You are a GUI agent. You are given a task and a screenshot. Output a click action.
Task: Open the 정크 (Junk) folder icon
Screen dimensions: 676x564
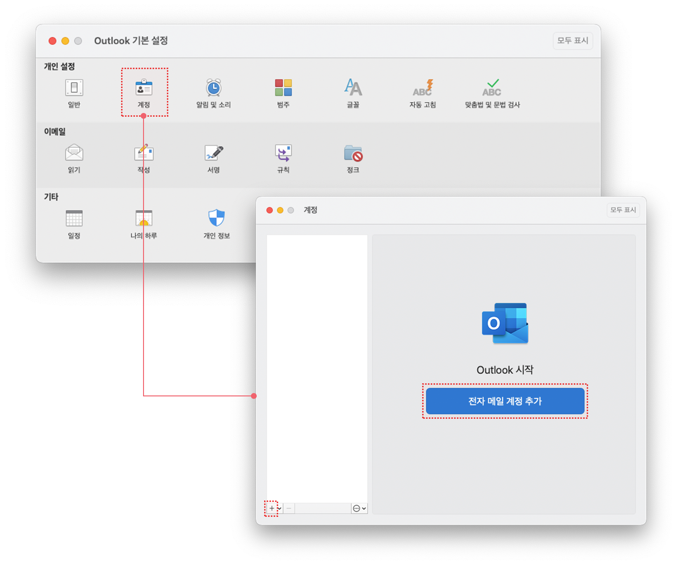[x=353, y=153]
